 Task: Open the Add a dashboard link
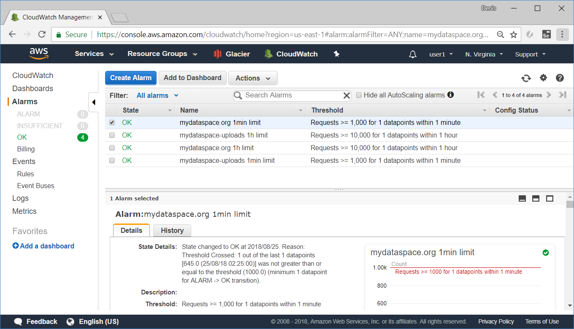[x=43, y=245]
